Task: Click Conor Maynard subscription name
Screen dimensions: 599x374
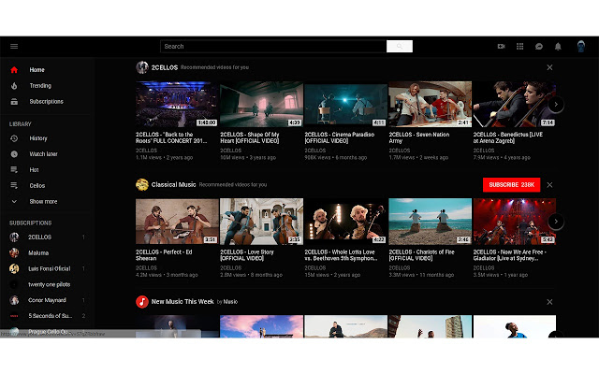Action: click(47, 300)
